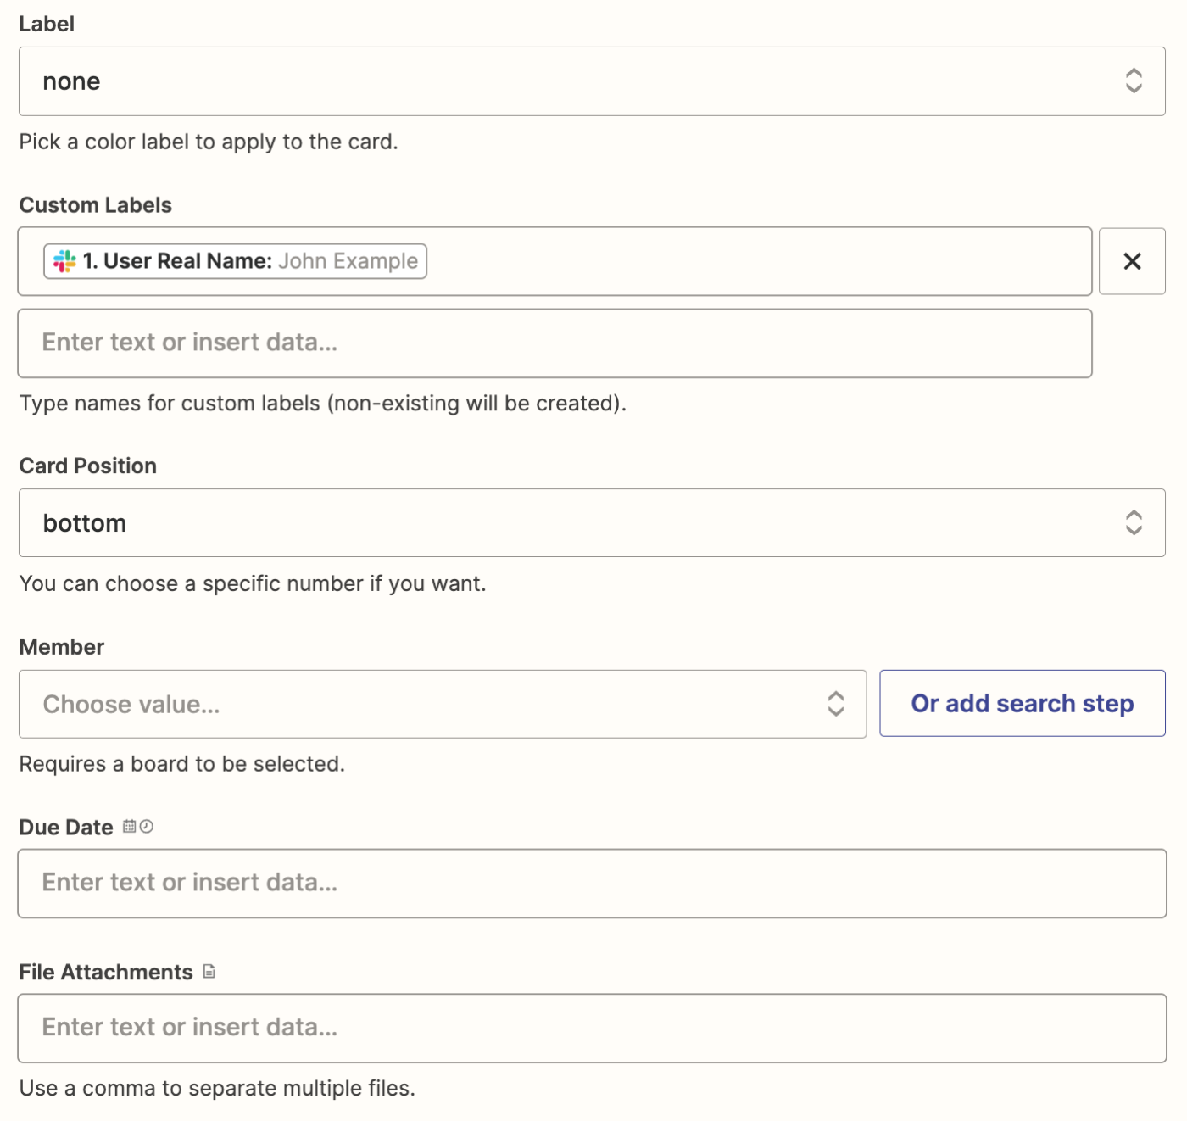Screen dimensions: 1187x1121
Task: Click the calendar icon beside Due Date
Action: (x=129, y=827)
